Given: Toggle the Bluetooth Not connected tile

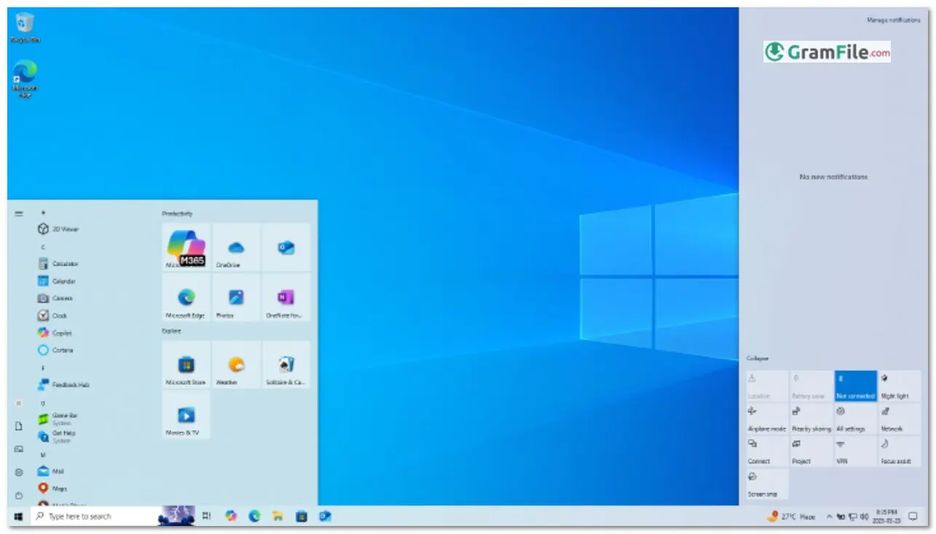Looking at the screenshot, I should coord(855,386).
